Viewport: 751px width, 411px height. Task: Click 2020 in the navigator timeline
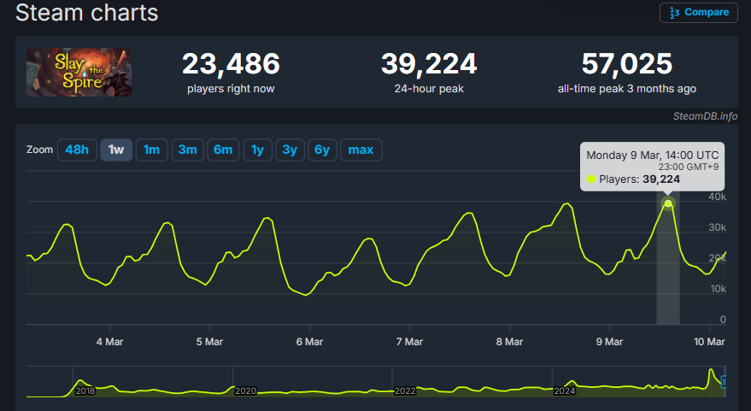click(245, 390)
